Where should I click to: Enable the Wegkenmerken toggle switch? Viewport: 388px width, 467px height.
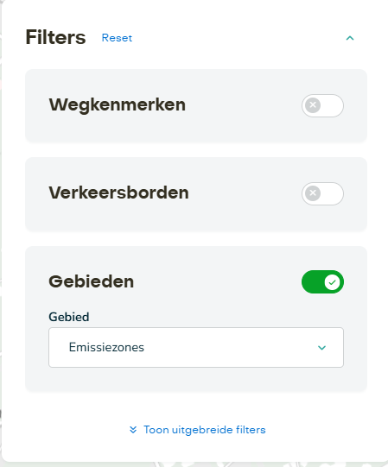(x=322, y=105)
